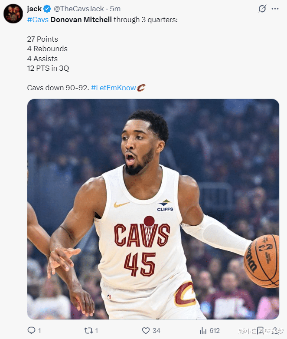Open the three-dot more options menu
The height and width of the screenshot is (339, 287).
(275, 9)
